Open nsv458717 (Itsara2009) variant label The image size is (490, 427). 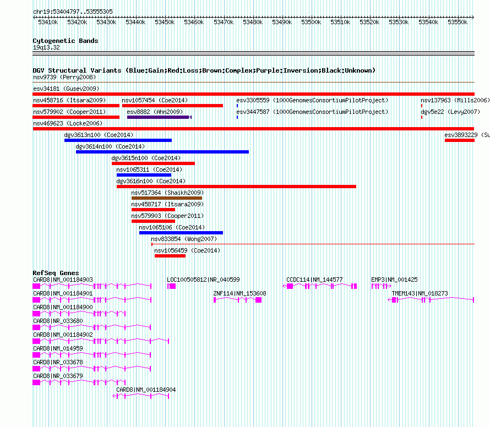click(167, 204)
